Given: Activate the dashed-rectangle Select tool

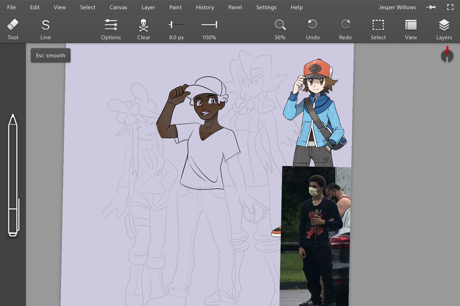Looking at the screenshot, I should pyautogui.click(x=378, y=25).
